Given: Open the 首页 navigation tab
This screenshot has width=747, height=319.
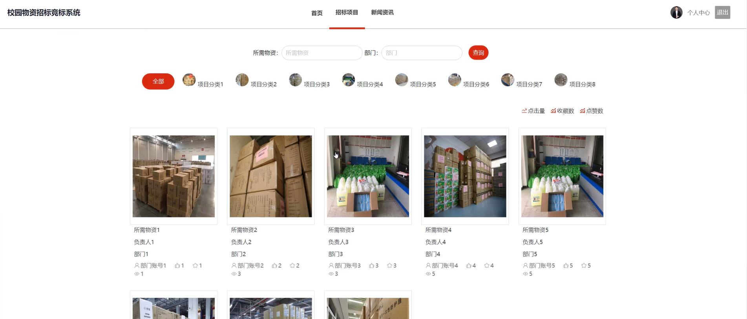Looking at the screenshot, I should pyautogui.click(x=317, y=13).
